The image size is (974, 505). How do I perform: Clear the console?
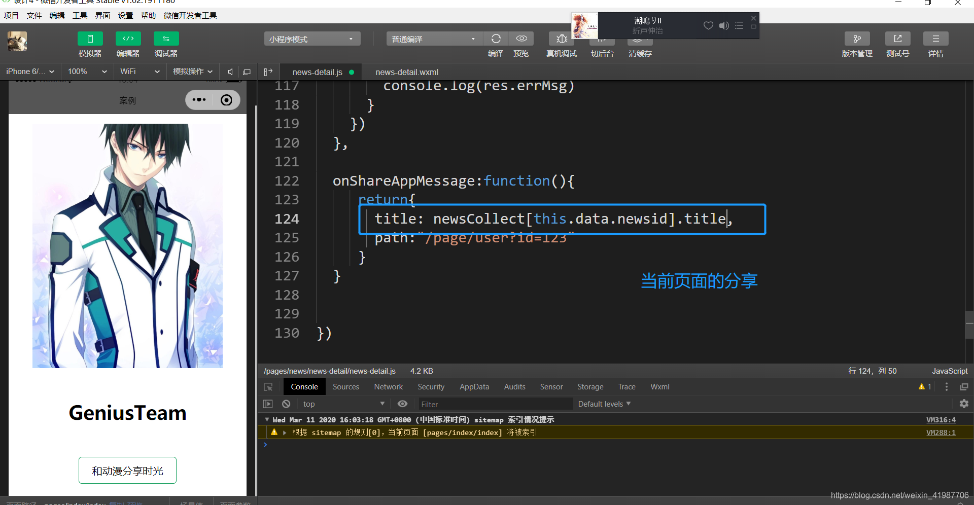(286, 404)
